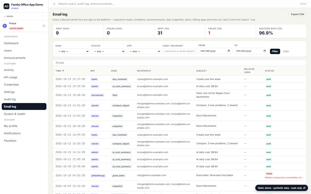The height and width of the screenshot is (194, 311).
Task: Click the search magnifier icon
Action: coord(54,4)
